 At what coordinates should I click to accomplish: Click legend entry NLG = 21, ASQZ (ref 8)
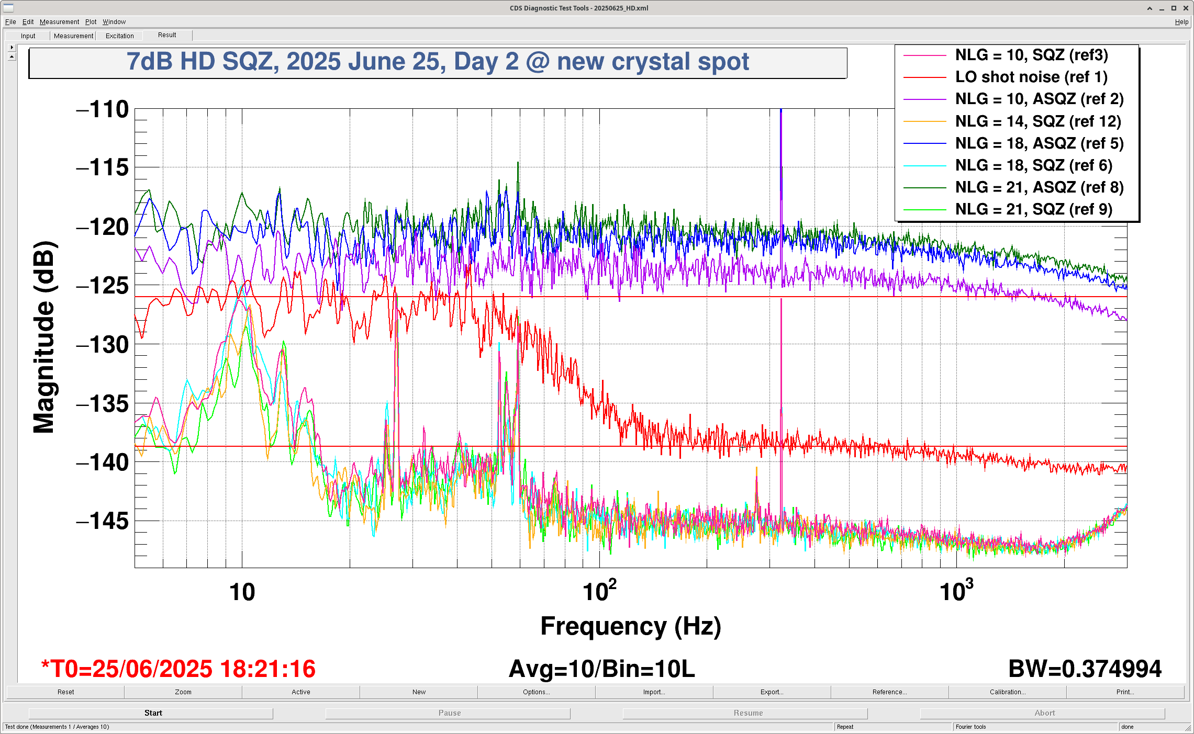[1039, 187]
